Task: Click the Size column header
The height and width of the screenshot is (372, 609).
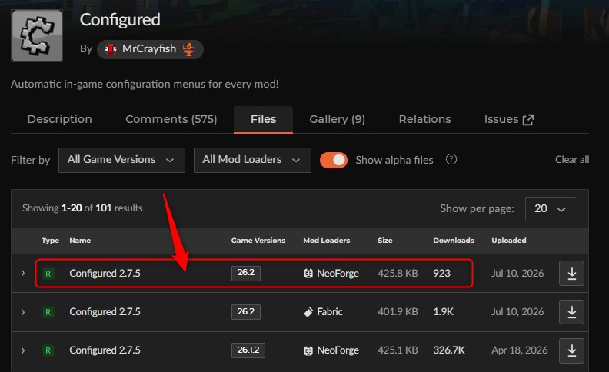Action: click(x=385, y=241)
